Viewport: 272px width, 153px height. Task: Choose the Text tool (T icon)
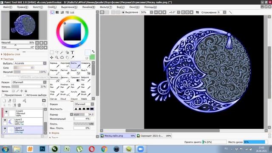coord(72,52)
